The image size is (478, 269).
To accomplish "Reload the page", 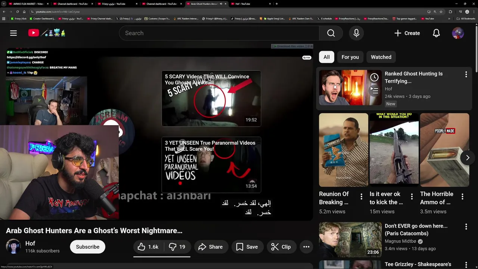I will [17, 12].
